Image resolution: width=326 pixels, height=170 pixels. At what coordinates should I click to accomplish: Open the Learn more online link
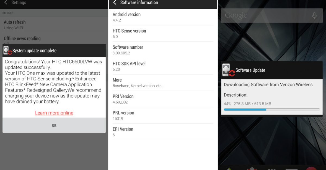click(54, 113)
